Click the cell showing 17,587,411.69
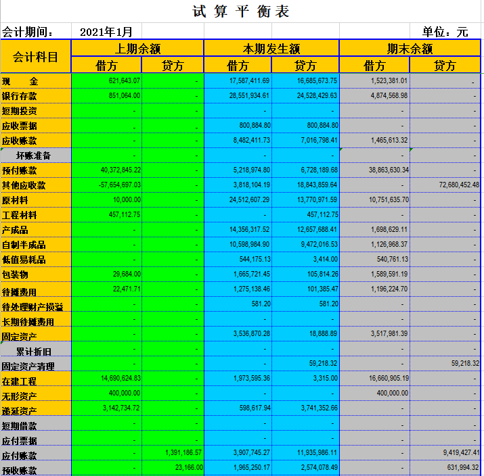This screenshot has height=476, width=484. [238, 81]
